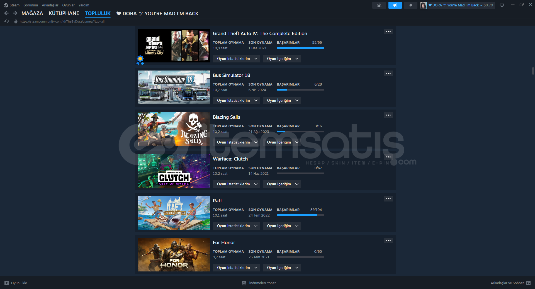Click the profile avatar in the top bar
This screenshot has width=535, height=289.
tap(423, 5)
